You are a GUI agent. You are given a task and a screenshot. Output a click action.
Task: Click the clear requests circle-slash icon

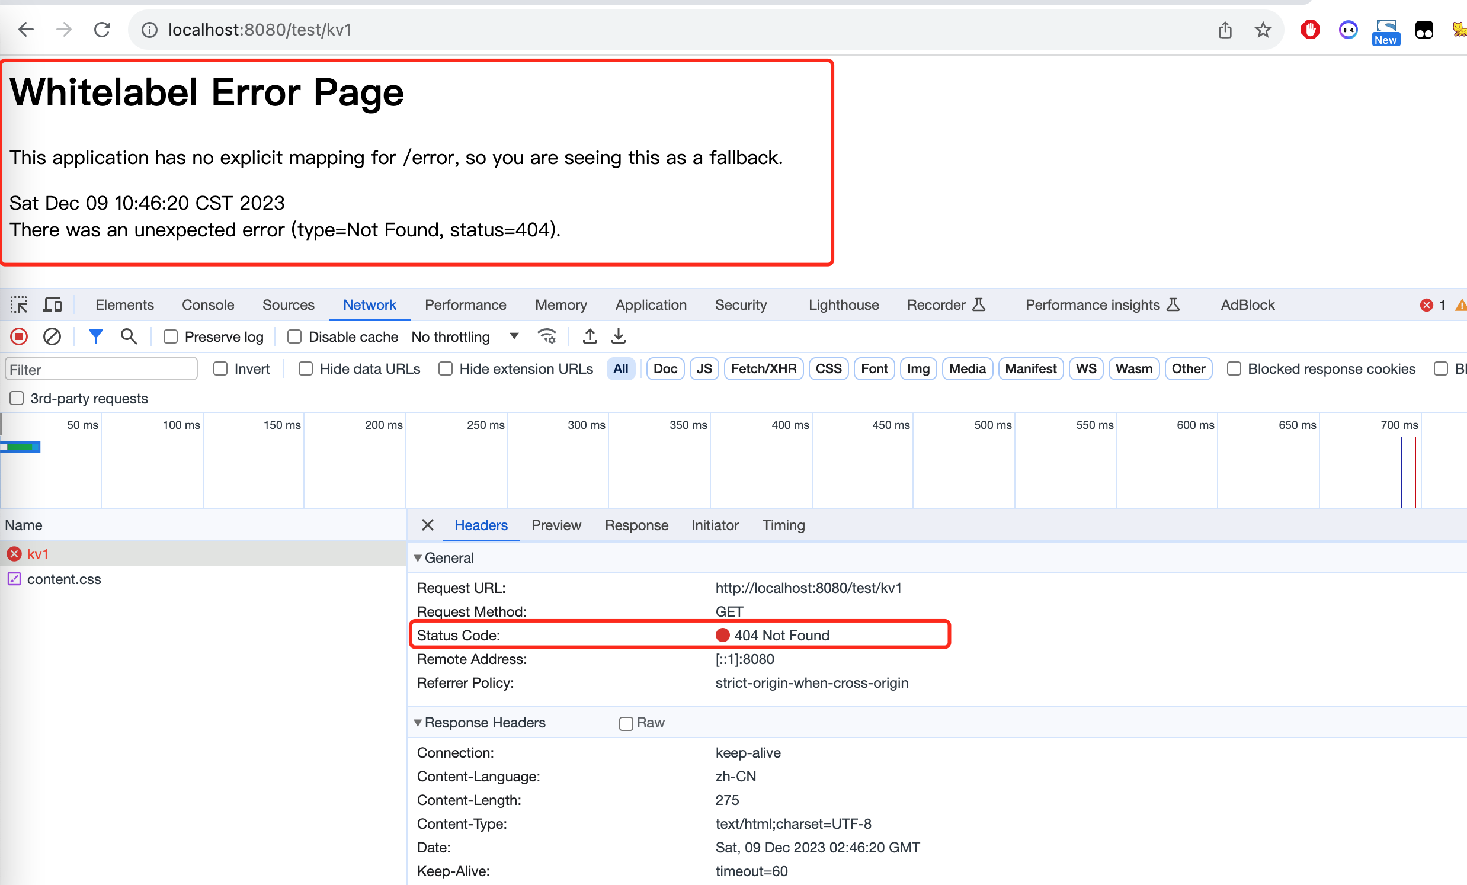(49, 337)
